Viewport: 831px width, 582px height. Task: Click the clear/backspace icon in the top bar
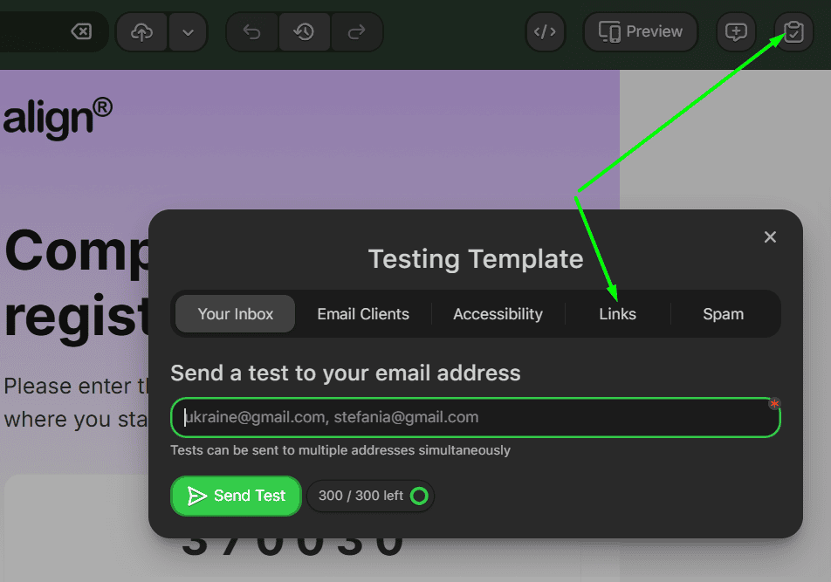[x=81, y=31]
